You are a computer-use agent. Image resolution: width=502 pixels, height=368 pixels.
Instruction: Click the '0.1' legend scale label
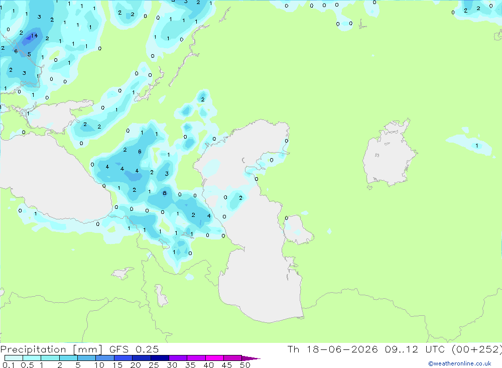coord(9,365)
